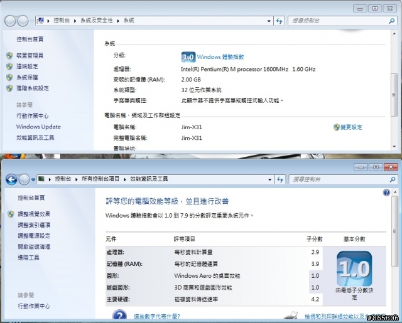
Task: Click scroll down arrow in System window
Action: (x=394, y=147)
